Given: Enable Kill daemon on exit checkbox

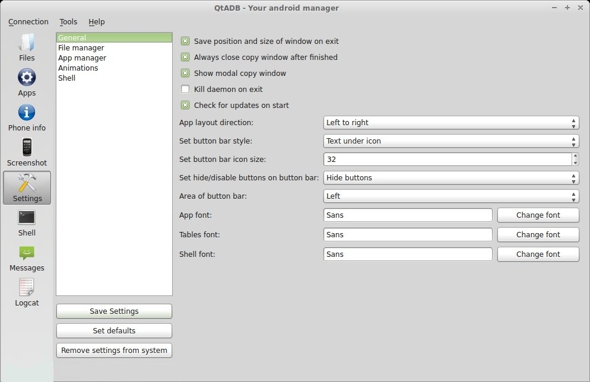Looking at the screenshot, I should (185, 90).
